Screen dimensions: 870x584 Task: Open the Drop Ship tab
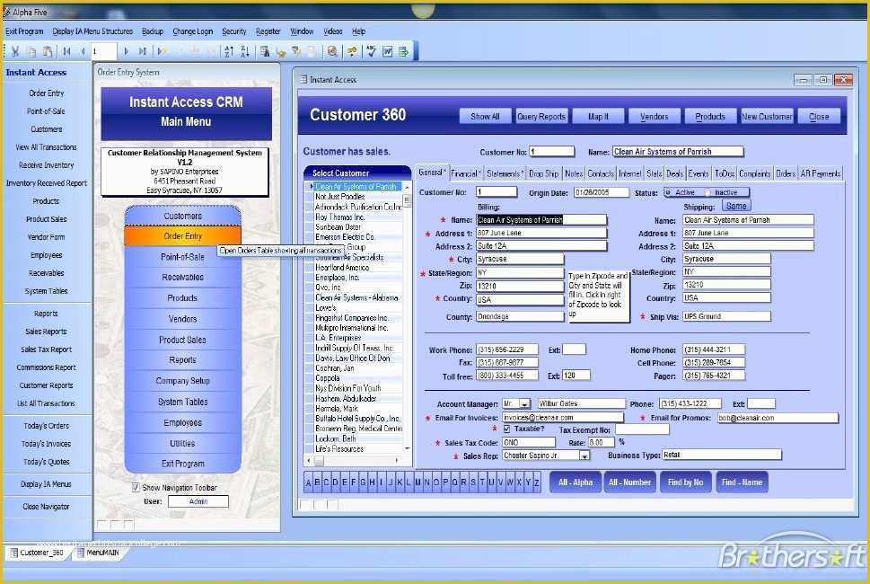(x=543, y=173)
